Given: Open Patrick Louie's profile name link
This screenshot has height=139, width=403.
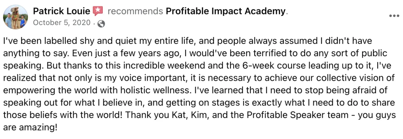Looking at the screenshot, I should 61,11.
